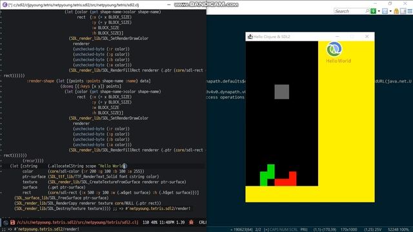Open the dropdown arrow beside the green plus

click(379, 12)
